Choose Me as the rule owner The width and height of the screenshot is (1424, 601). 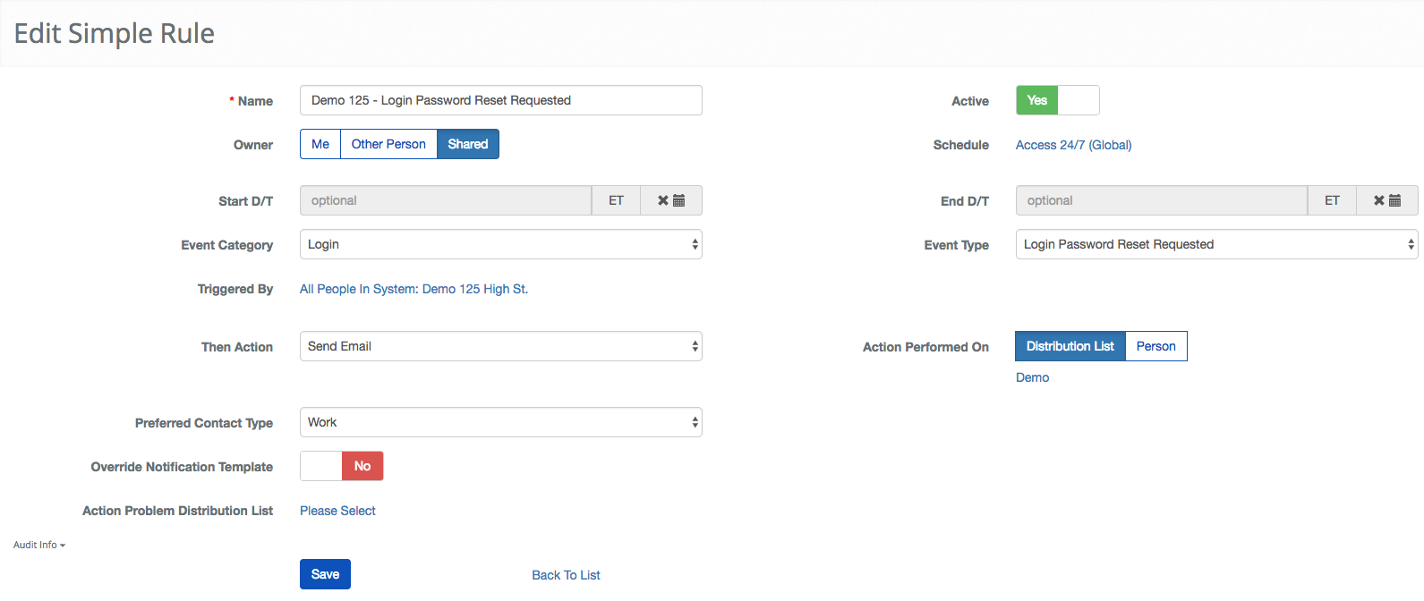pyautogui.click(x=320, y=144)
